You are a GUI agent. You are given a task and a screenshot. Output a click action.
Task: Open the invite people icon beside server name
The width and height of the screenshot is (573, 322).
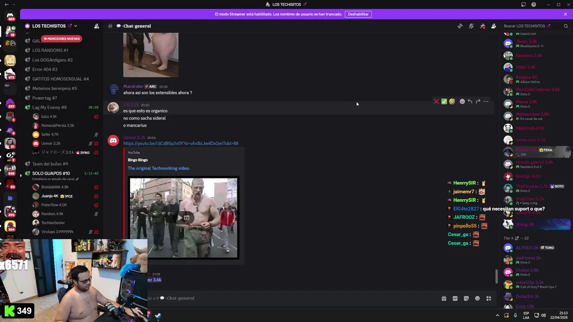tap(96, 26)
